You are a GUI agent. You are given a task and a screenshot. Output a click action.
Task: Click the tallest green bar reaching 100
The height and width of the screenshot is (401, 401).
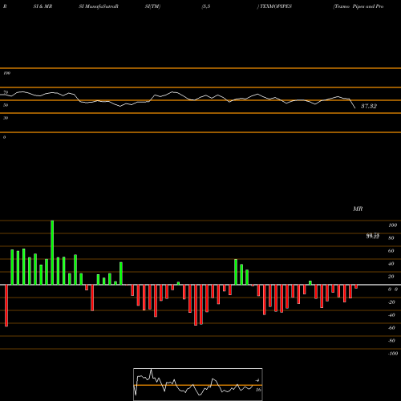click(52, 253)
